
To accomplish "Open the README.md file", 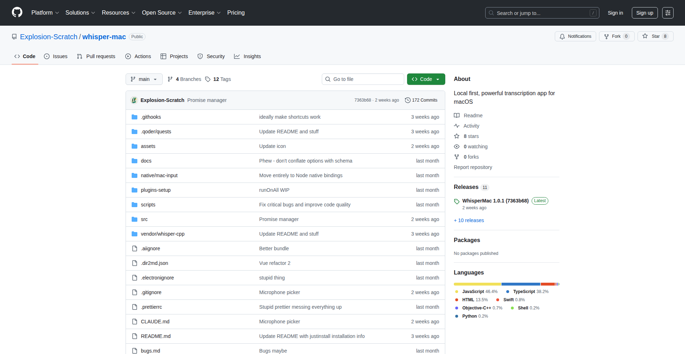I will [x=156, y=336].
